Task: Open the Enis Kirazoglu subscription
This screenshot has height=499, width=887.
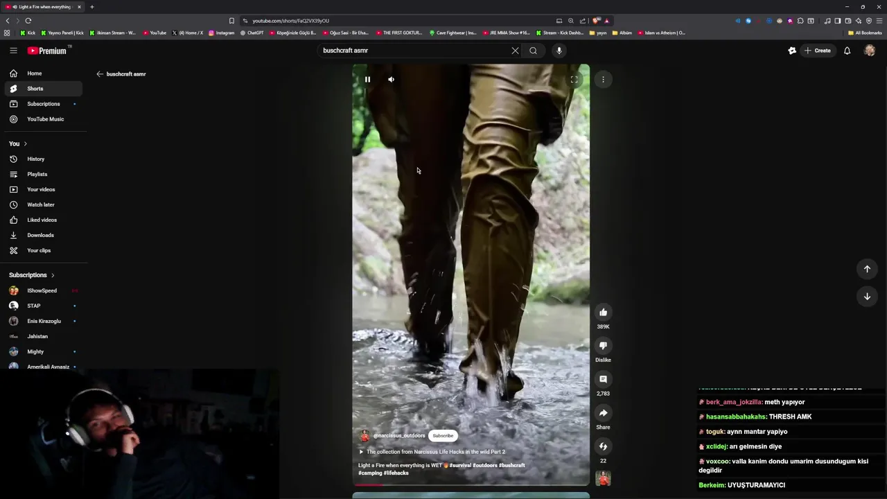Action: point(43,322)
